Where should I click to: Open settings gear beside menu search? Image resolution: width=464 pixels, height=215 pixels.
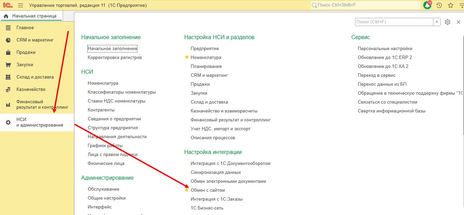pyautogui.click(x=447, y=22)
